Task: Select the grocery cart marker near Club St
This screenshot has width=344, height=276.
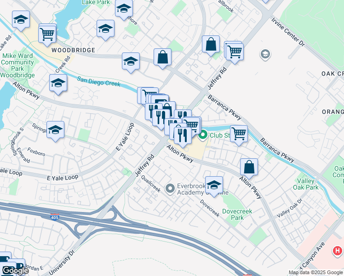Action: coord(239,135)
